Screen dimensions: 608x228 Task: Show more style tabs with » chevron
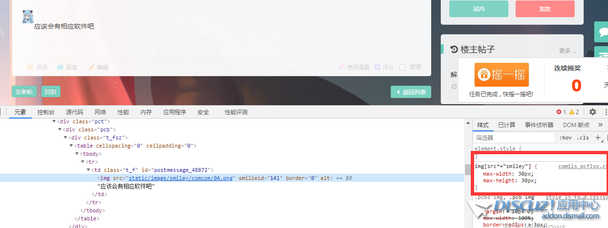click(x=600, y=125)
